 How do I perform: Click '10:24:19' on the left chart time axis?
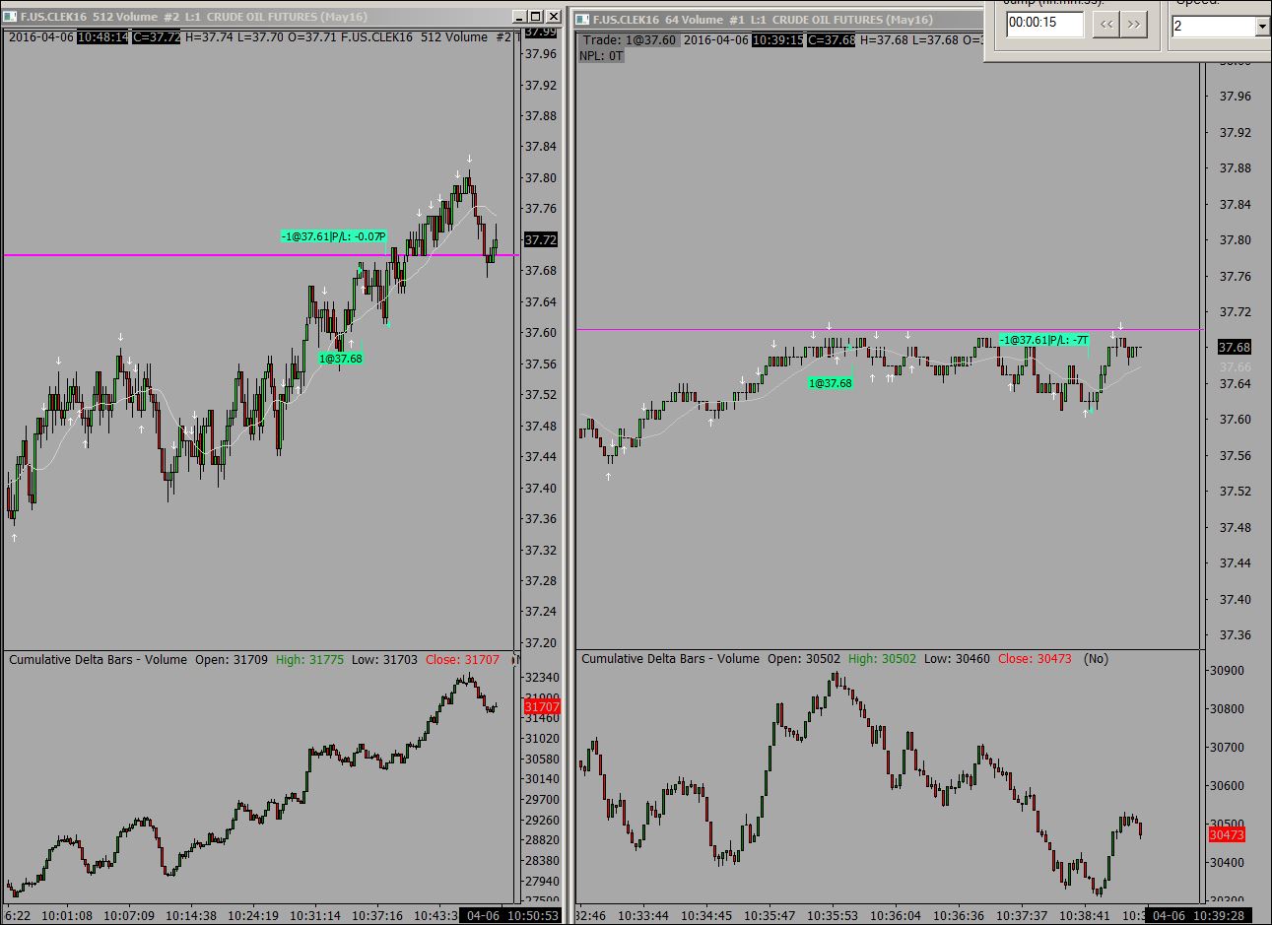click(254, 916)
